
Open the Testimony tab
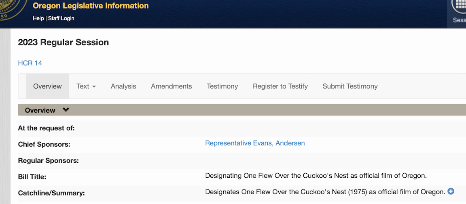pos(222,86)
